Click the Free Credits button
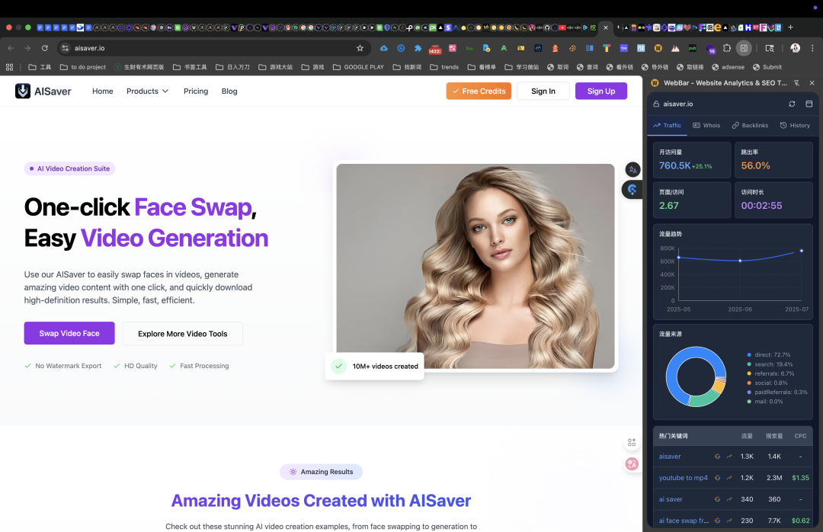The width and height of the screenshot is (823, 532). pos(479,91)
